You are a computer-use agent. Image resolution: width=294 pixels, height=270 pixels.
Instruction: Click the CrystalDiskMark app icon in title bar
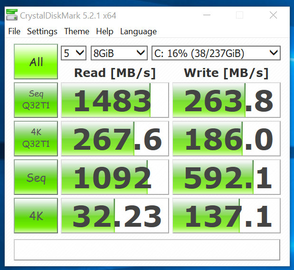tap(11, 15)
